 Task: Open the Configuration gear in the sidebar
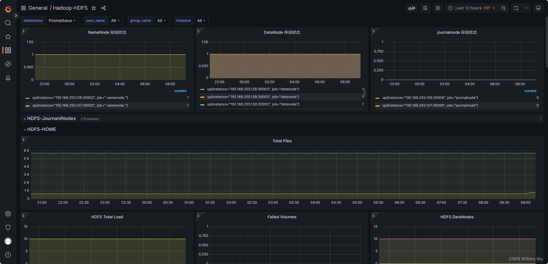8,214
